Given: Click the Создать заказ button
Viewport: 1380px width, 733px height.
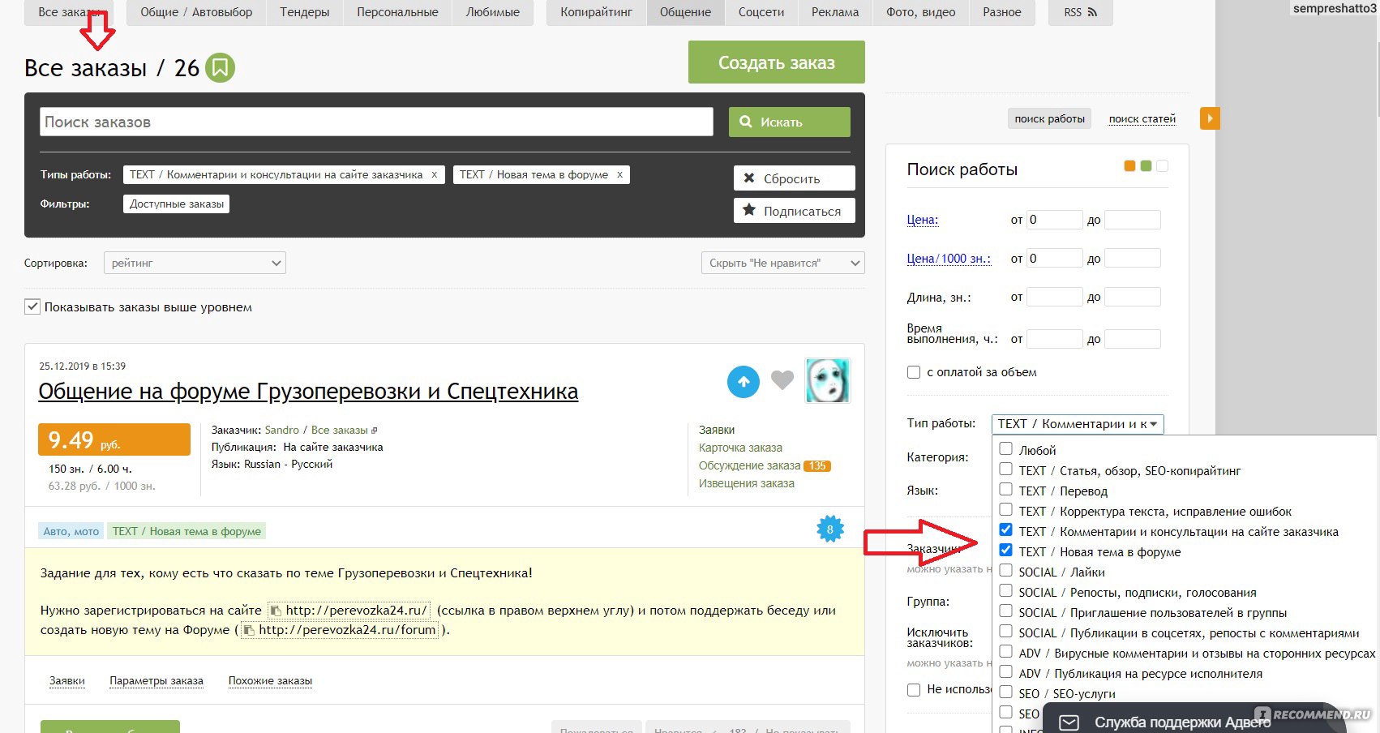Looking at the screenshot, I should [776, 62].
